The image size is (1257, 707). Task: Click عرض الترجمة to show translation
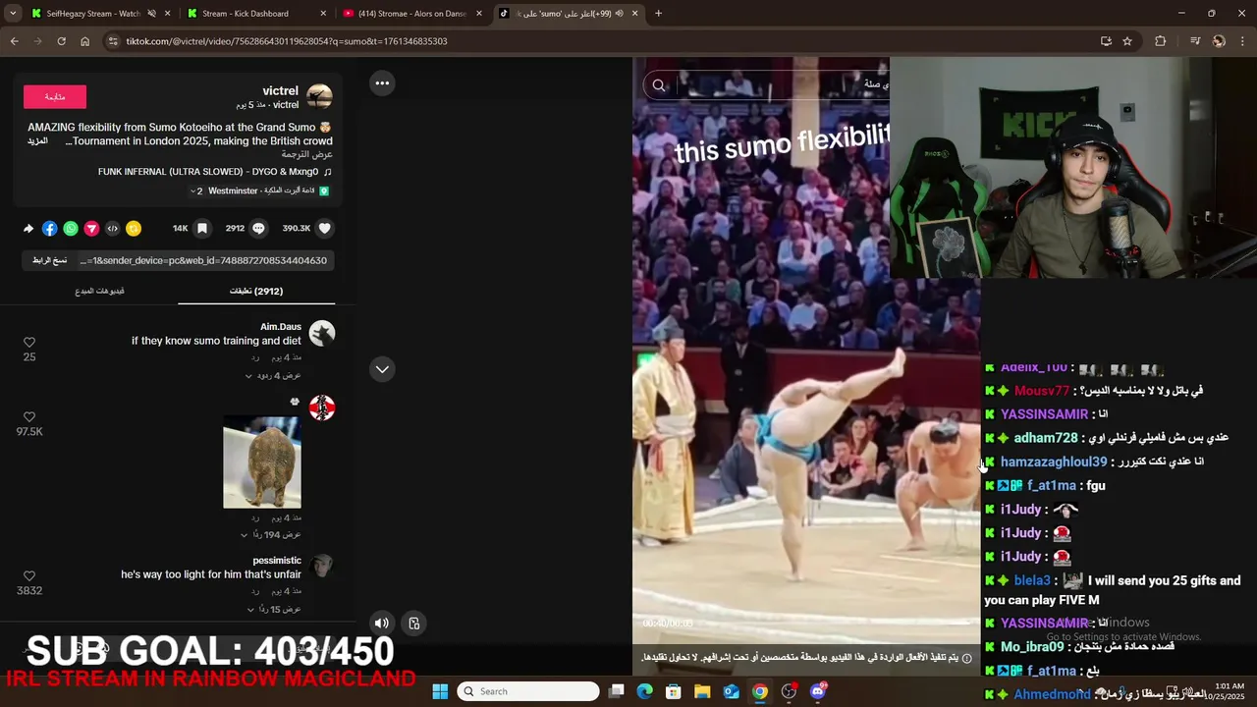[307, 155]
